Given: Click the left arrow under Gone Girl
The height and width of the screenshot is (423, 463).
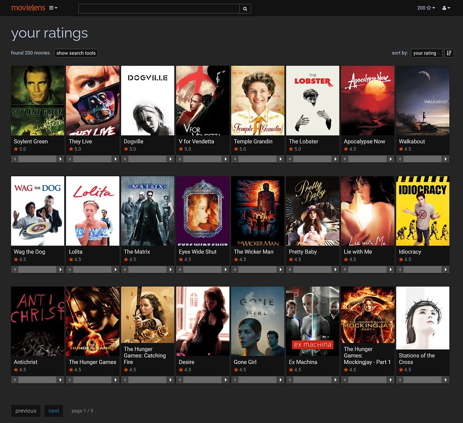Looking at the screenshot, I should click(x=235, y=380).
